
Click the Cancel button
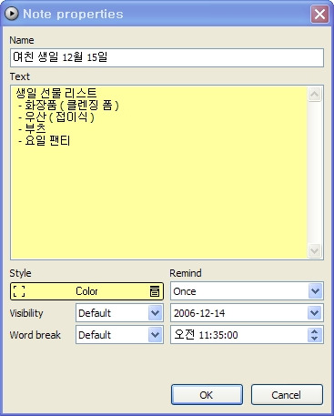[x=287, y=395]
